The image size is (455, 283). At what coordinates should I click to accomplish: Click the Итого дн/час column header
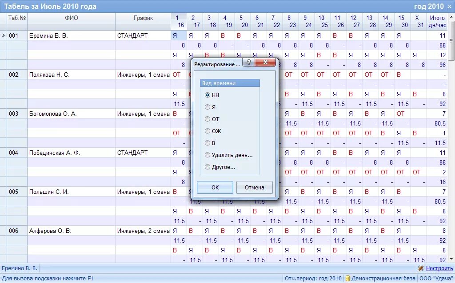pos(438,21)
